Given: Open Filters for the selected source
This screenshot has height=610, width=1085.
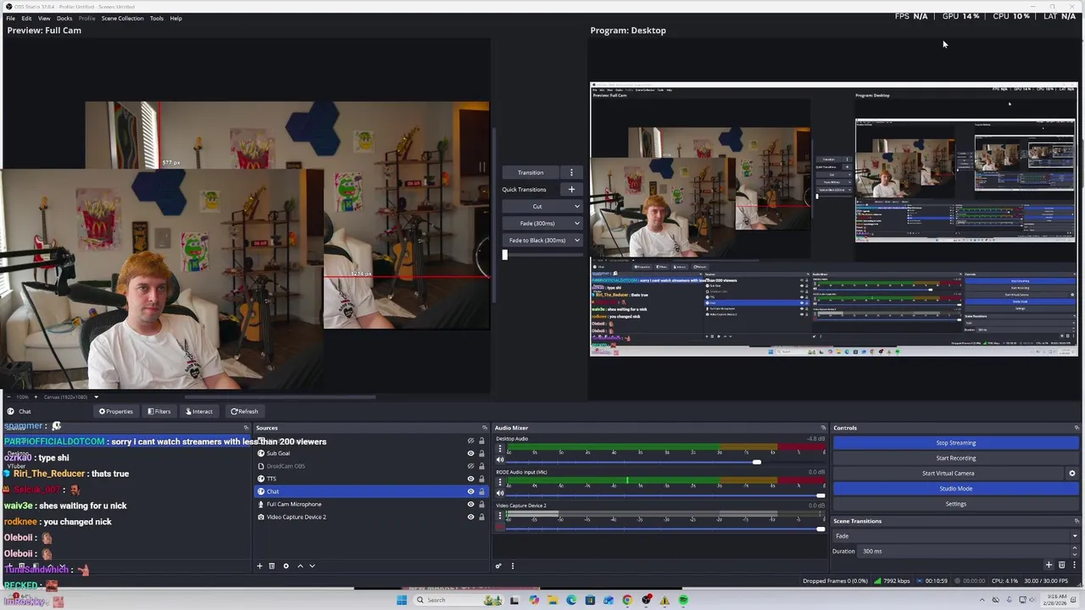Looking at the screenshot, I should [159, 412].
